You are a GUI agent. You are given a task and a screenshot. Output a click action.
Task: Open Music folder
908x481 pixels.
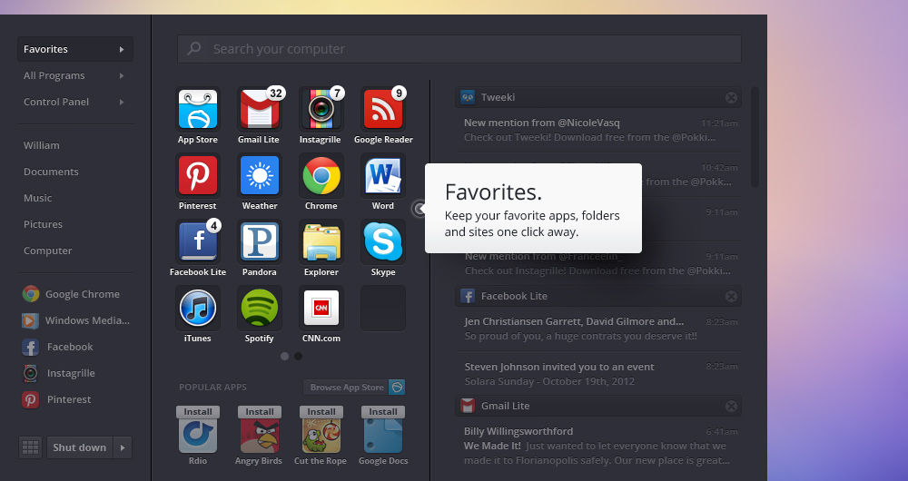(37, 198)
